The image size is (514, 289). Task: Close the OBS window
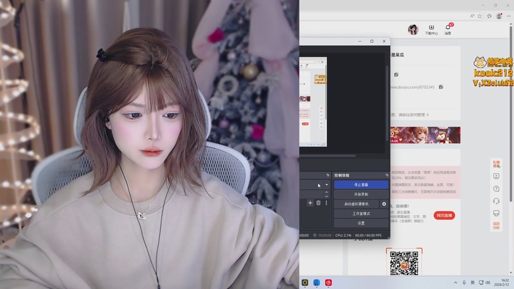click(384, 41)
